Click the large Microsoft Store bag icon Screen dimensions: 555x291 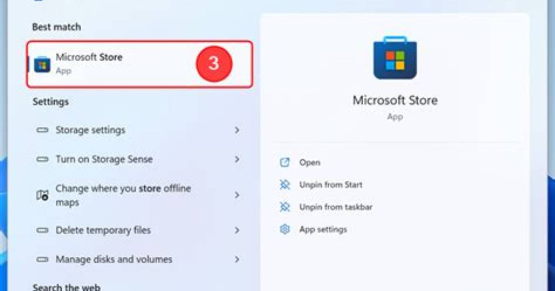click(x=394, y=58)
